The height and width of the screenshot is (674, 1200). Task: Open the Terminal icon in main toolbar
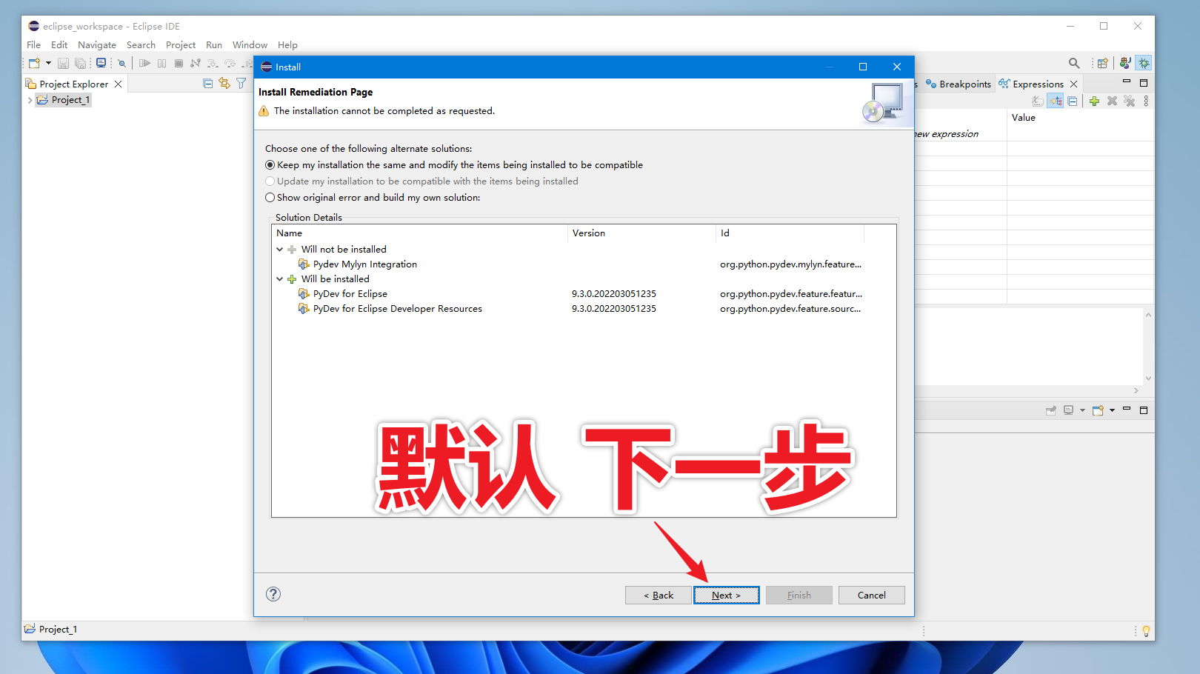point(101,63)
